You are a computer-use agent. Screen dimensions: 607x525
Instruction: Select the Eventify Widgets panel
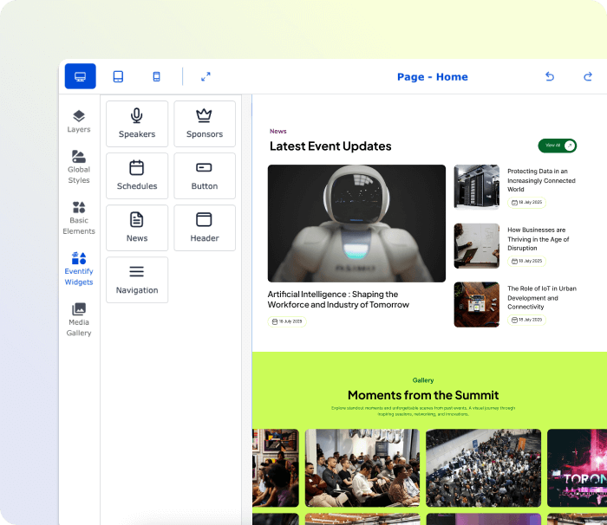79,269
